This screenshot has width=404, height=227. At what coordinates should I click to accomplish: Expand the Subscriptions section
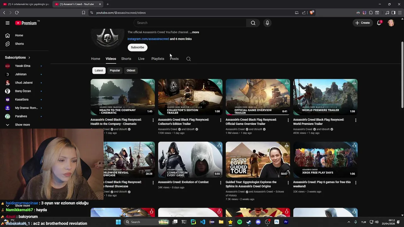pyautogui.click(x=18, y=57)
